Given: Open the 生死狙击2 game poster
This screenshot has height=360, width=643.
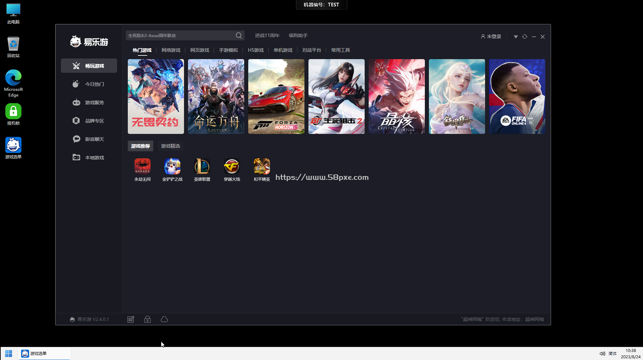Looking at the screenshot, I should coord(337,96).
